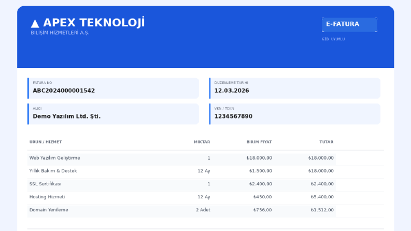Click 12 Ay in Hosting Hizmeti row
This screenshot has height=231, width=411.
pyautogui.click(x=204, y=197)
